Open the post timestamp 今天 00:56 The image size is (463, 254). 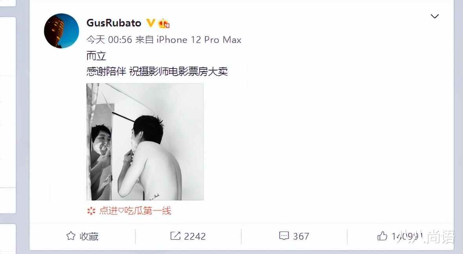coord(109,40)
